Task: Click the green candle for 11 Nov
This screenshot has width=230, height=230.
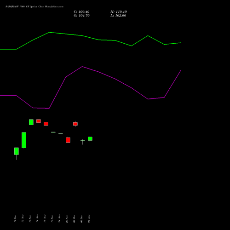Action: tap(17, 151)
